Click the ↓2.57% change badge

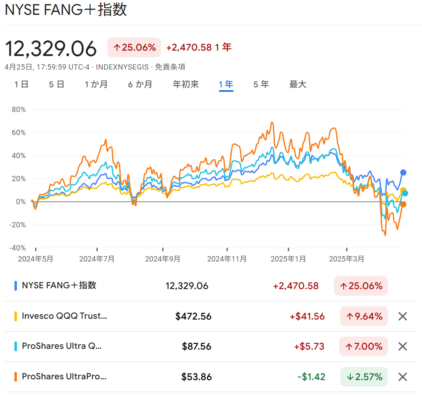click(364, 377)
